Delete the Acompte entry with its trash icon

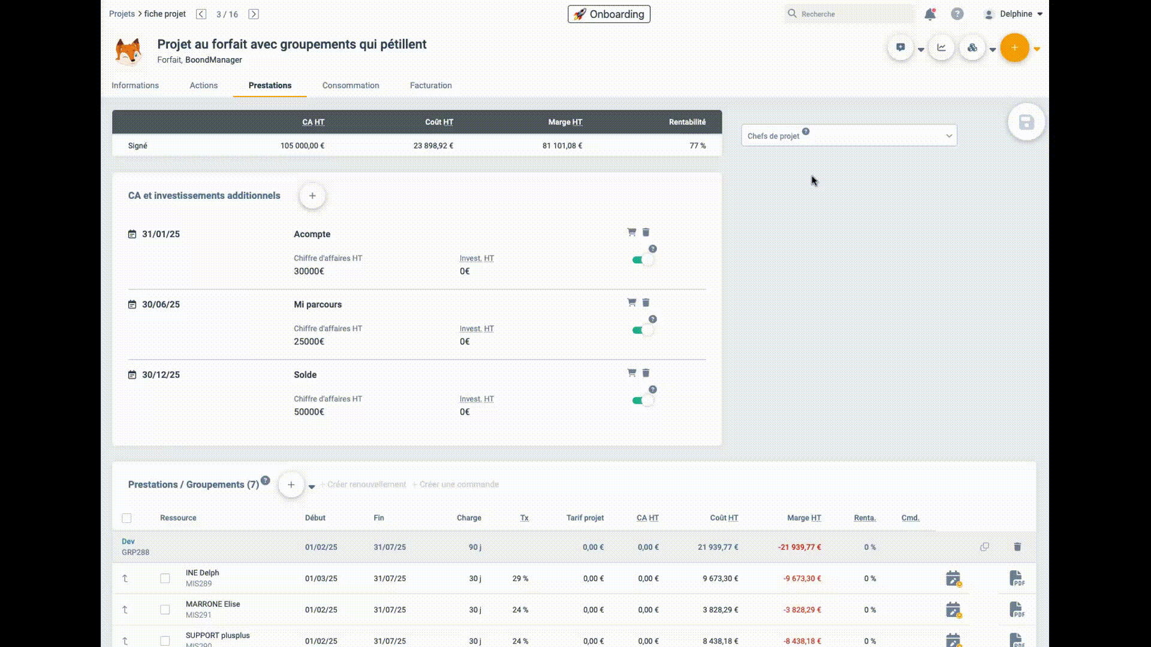point(646,232)
